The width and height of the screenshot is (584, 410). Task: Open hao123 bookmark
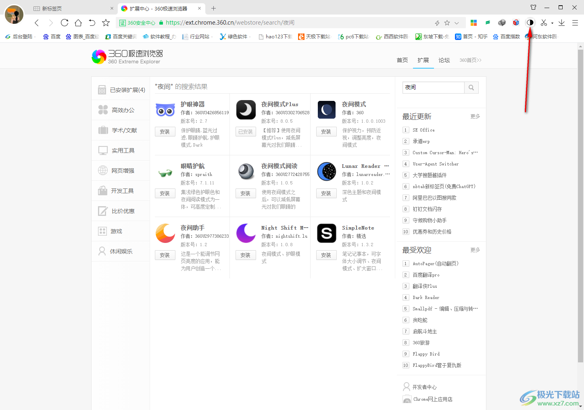pyautogui.click(x=275, y=36)
